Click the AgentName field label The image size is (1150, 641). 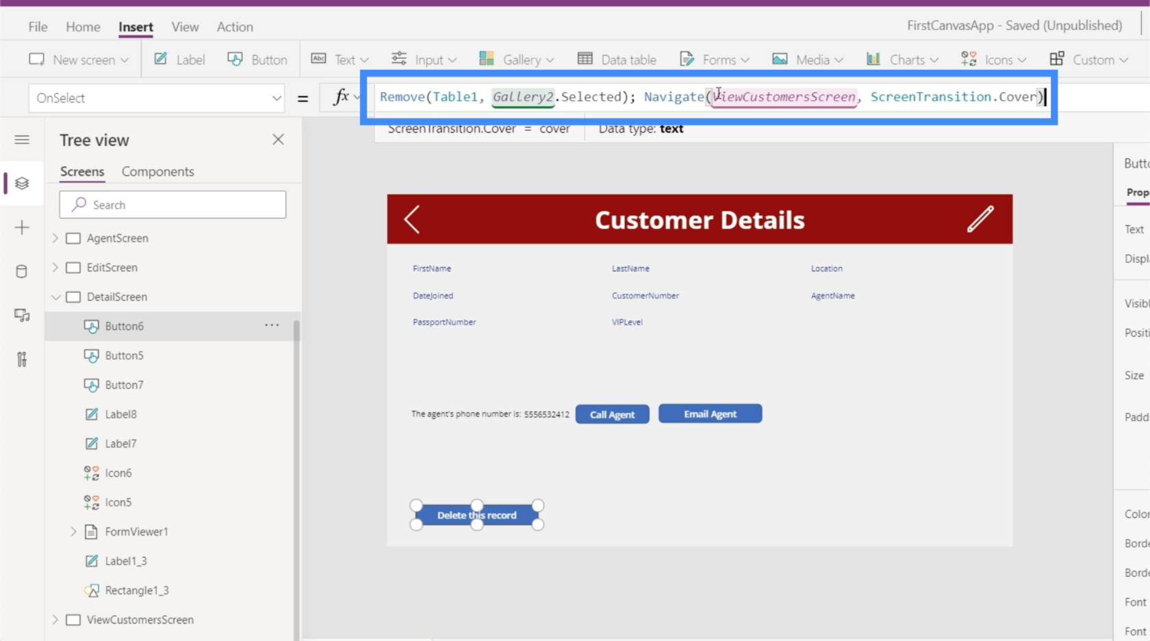tap(833, 296)
